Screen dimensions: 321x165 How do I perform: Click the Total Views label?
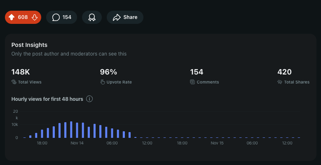coord(30,82)
